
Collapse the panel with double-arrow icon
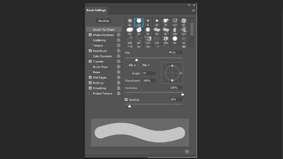coord(189,5)
